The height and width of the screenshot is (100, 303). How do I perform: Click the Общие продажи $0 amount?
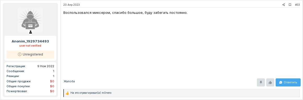tap(52, 81)
